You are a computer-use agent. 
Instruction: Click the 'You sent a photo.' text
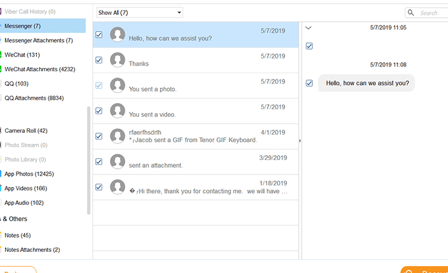coord(152,89)
